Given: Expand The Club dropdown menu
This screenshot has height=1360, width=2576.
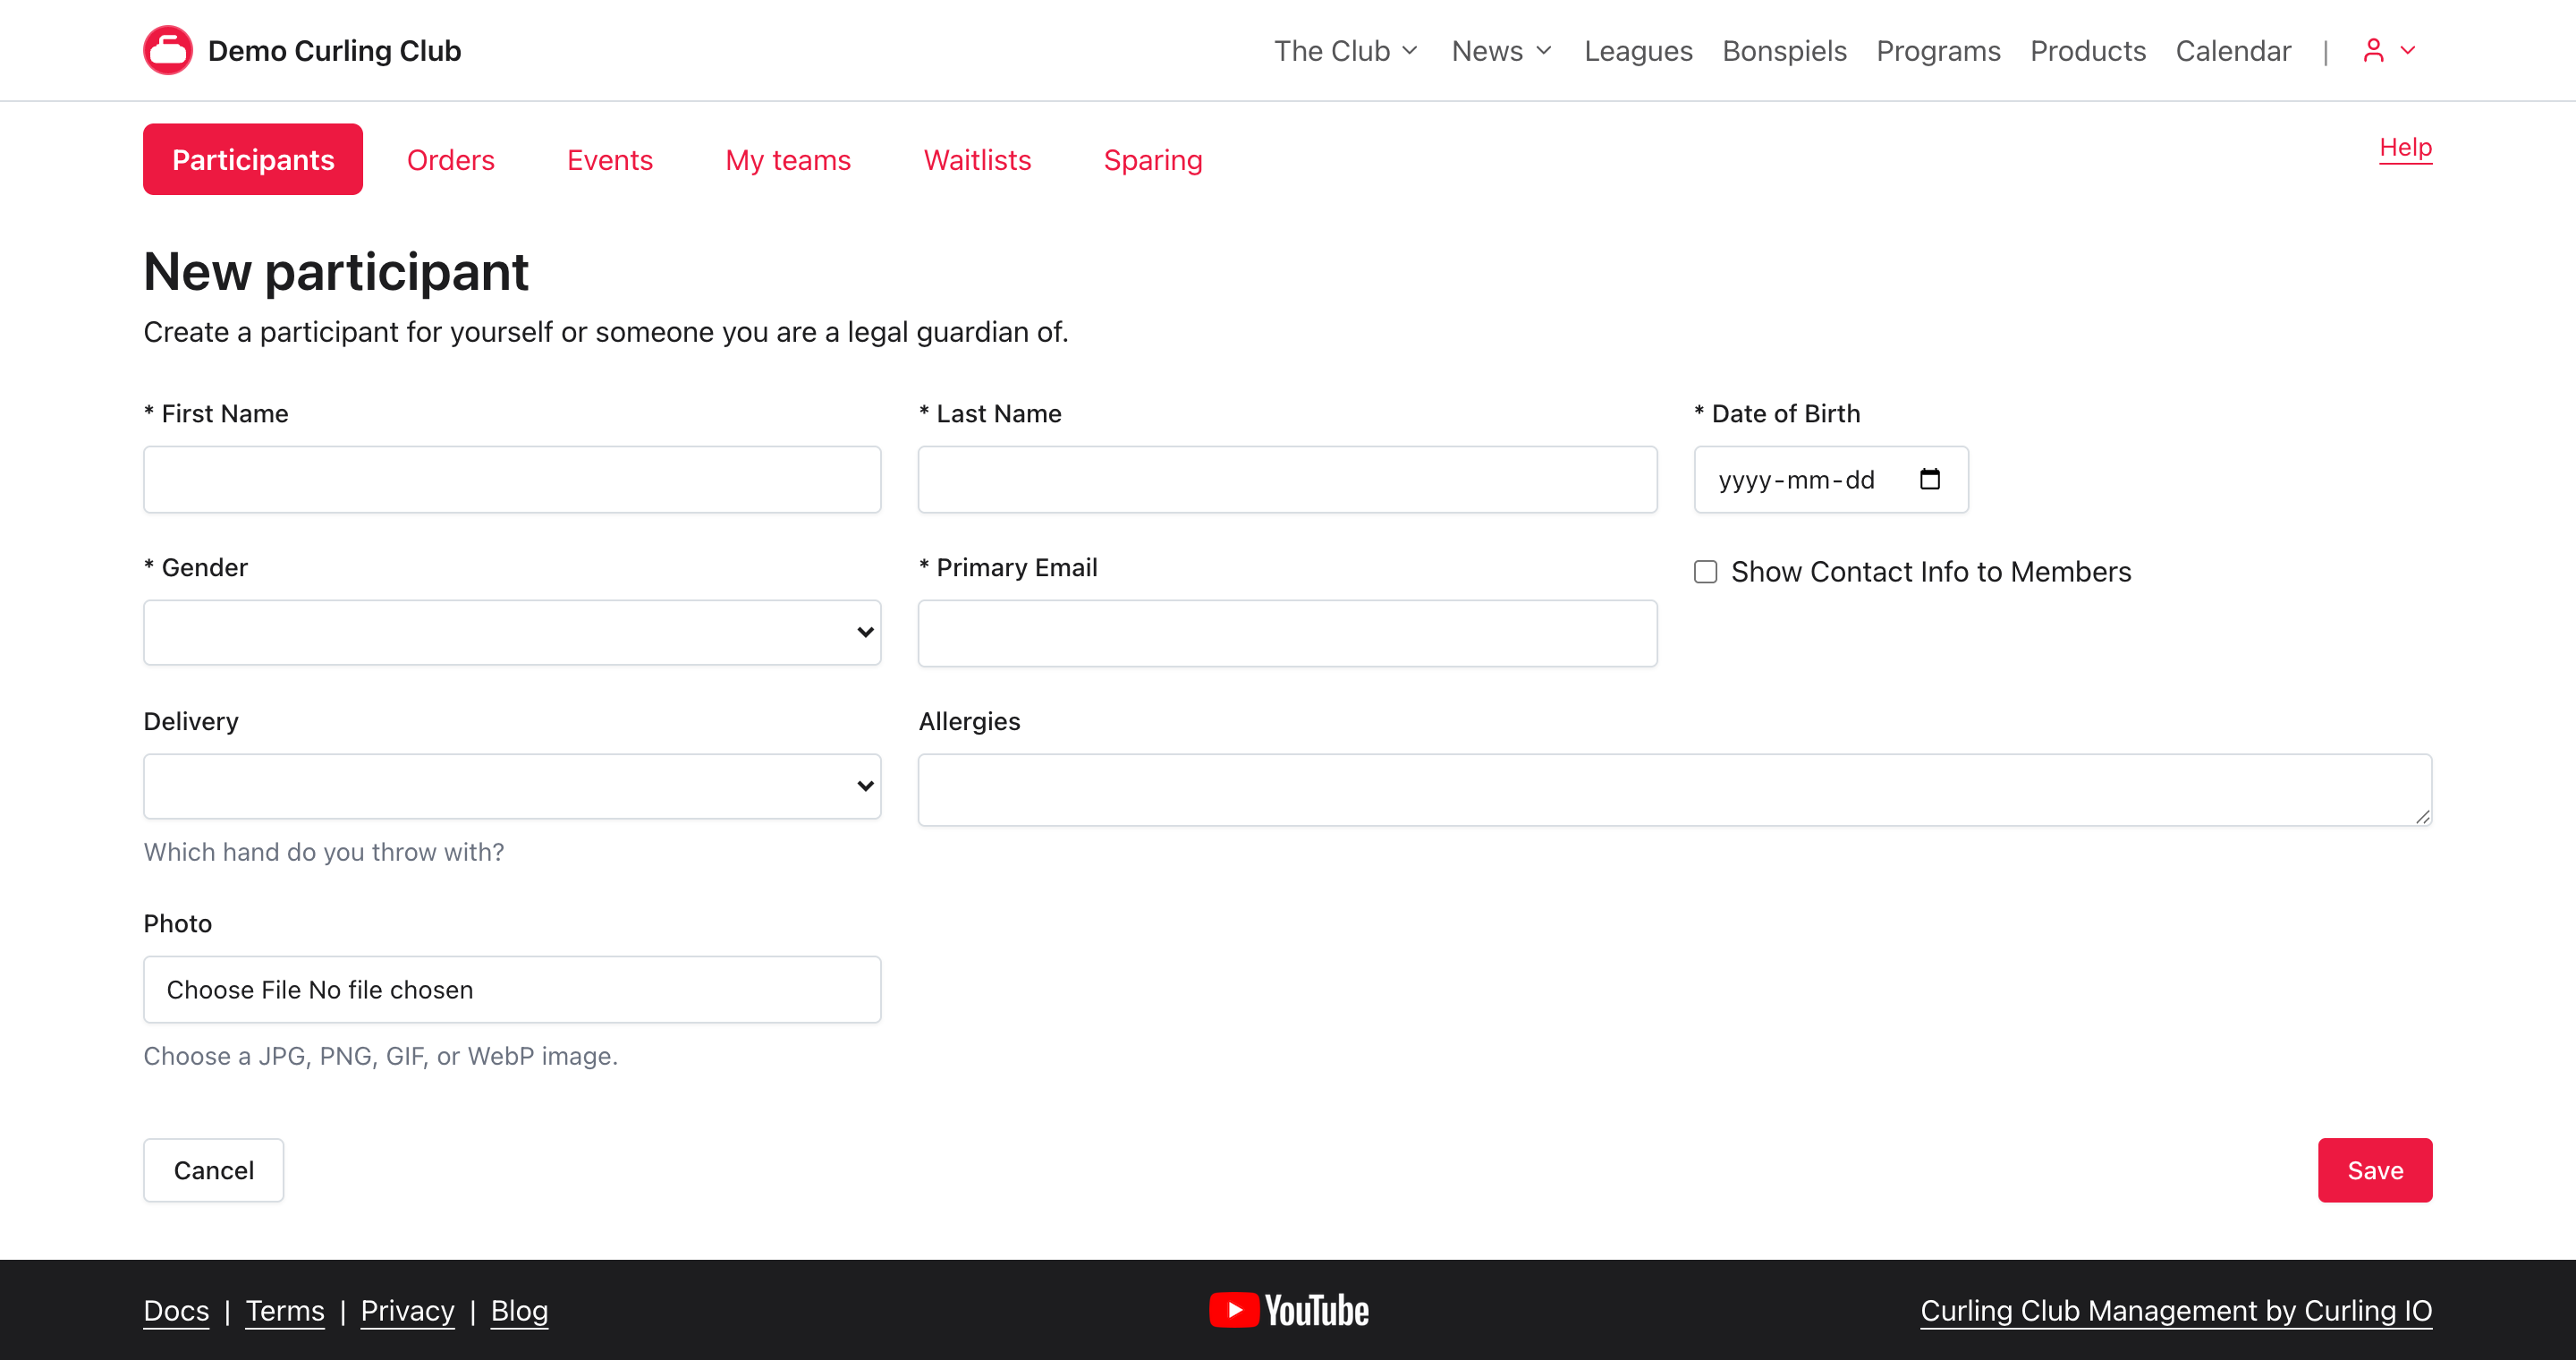Looking at the screenshot, I should click(1346, 51).
